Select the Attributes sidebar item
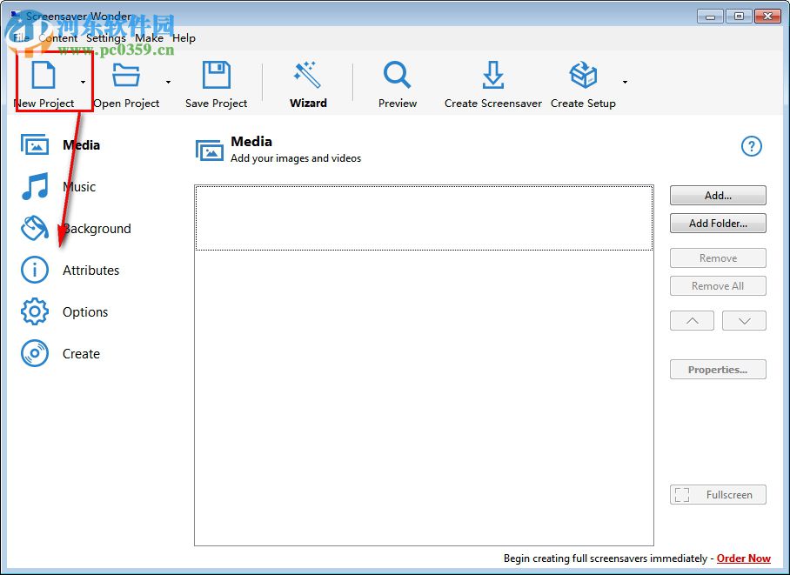790x575 pixels. pos(92,270)
